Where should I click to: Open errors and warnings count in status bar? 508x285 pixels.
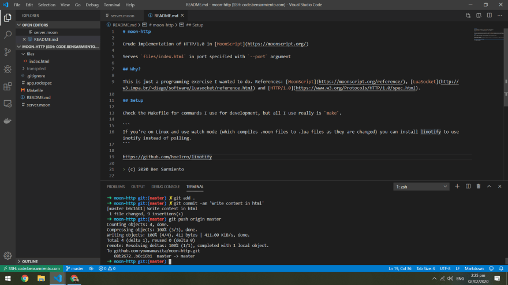[x=107, y=268]
